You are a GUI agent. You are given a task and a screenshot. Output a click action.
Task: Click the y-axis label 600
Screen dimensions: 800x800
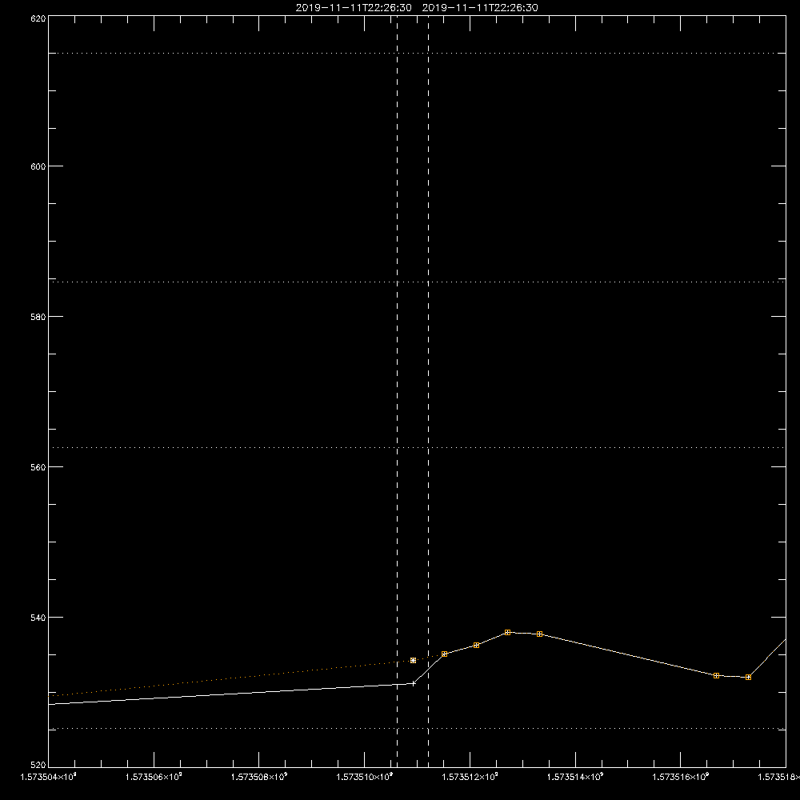click(x=38, y=166)
